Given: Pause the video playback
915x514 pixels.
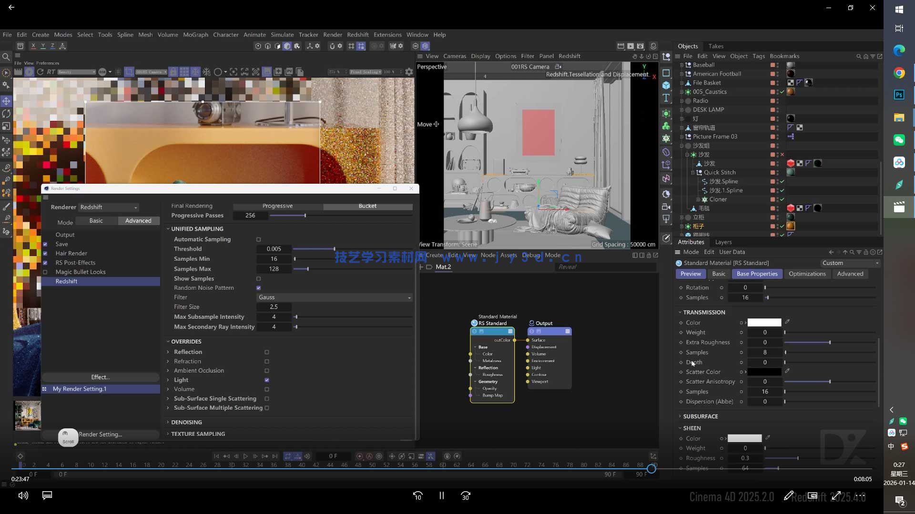Looking at the screenshot, I should (x=441, y=495).
